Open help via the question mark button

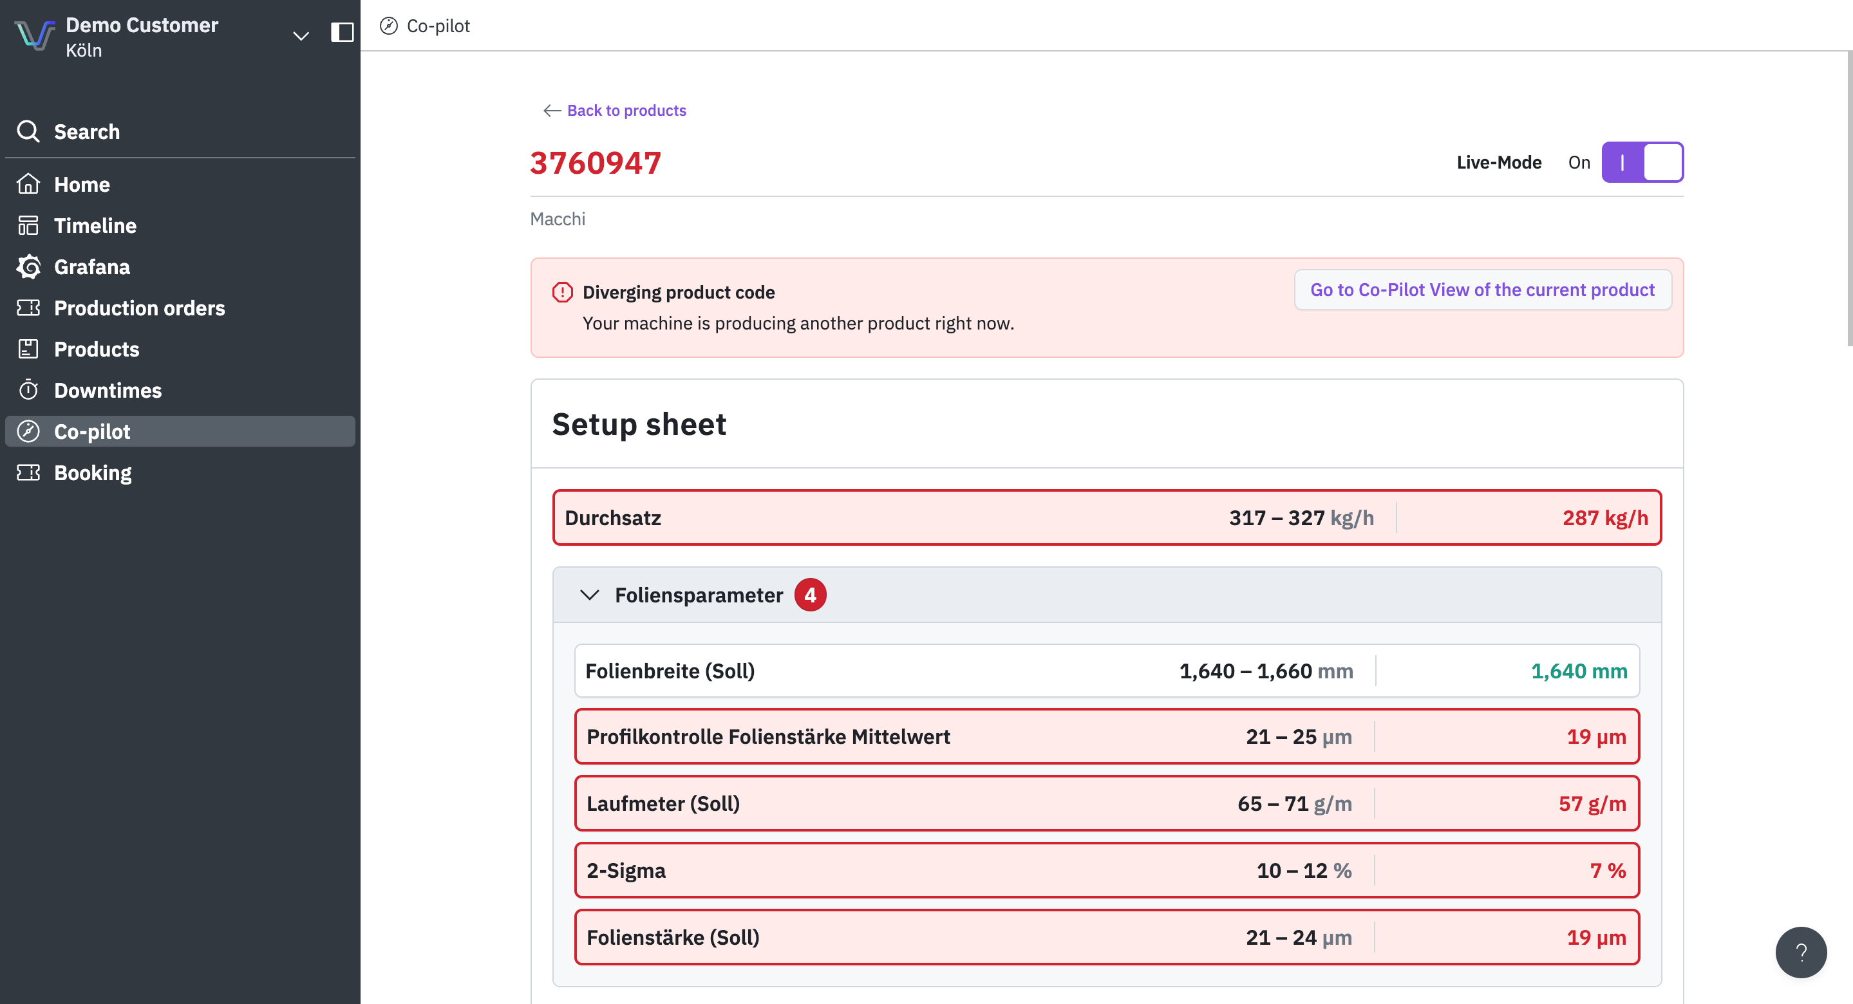pos(1800,953)
